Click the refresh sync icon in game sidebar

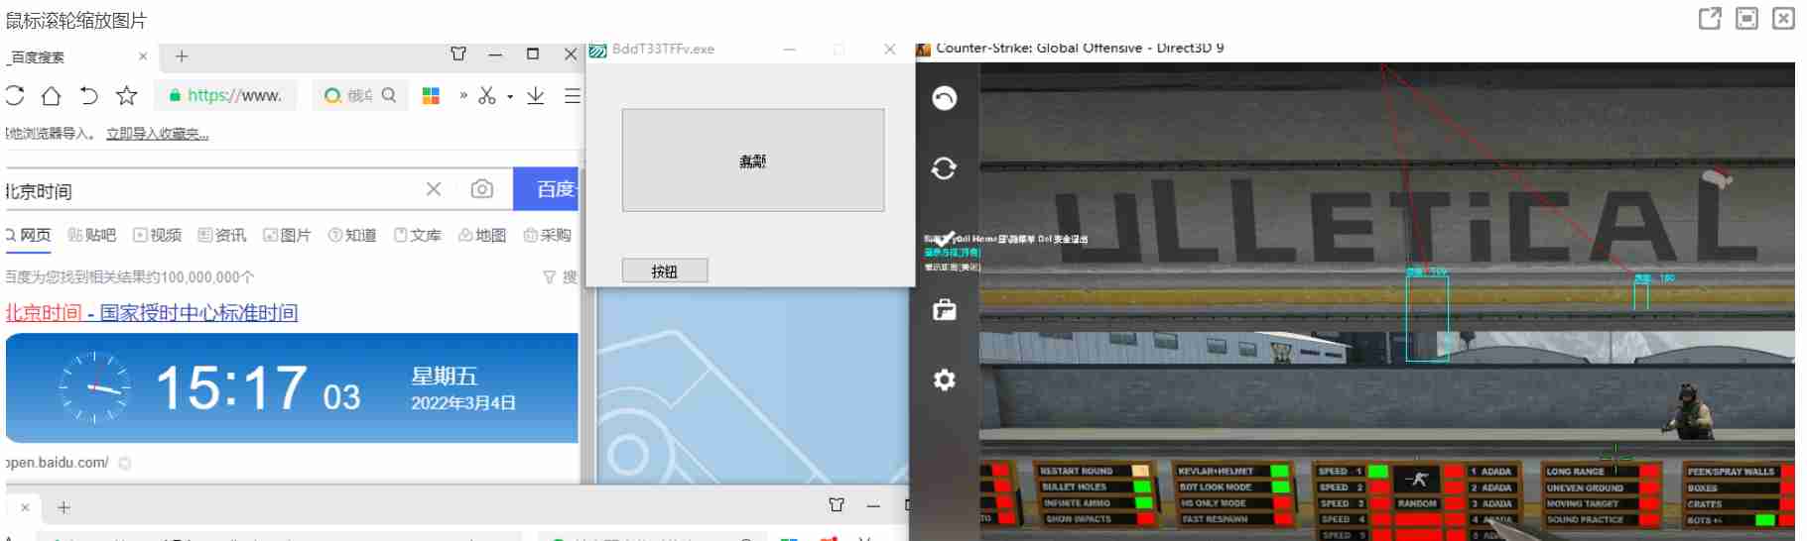(945, 168)
